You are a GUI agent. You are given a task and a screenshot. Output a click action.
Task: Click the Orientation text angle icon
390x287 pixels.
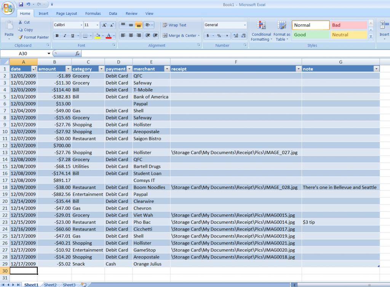[148, 25]
